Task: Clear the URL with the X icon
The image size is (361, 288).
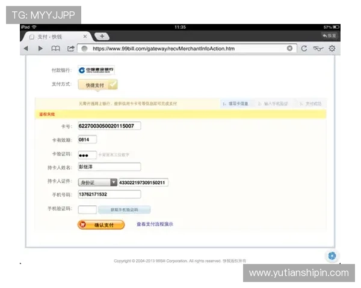Action: click(x=289, y=48)
